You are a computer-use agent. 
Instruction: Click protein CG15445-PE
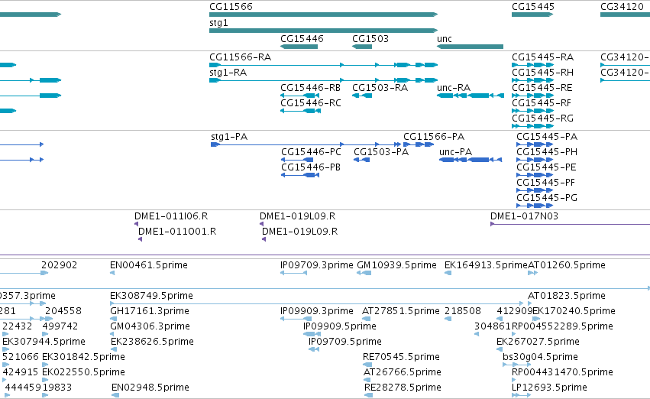[x=546, y=167]
